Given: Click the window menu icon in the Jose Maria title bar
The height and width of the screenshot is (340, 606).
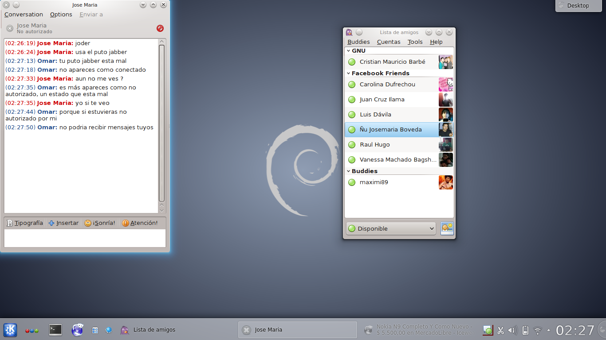Looking at the screenshot, I should point(6,5).
